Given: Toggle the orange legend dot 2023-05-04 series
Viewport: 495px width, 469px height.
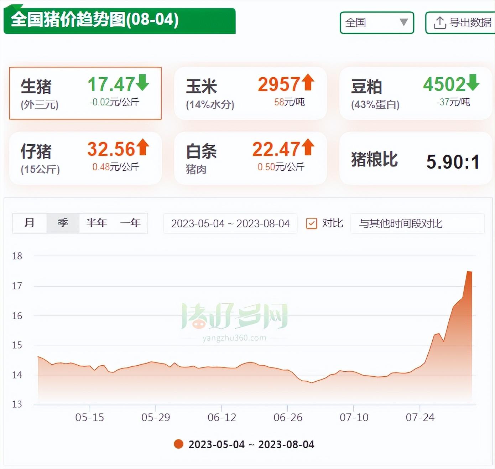Looking at the screenshot, I should 178,444.
